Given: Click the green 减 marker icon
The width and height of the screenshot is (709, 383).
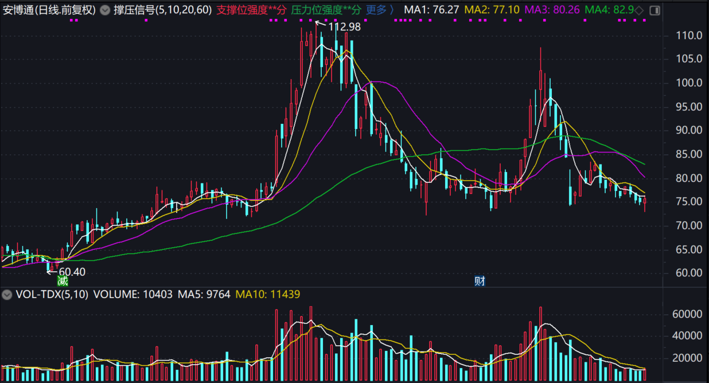Looking at the screenshot, I should 63,281.
